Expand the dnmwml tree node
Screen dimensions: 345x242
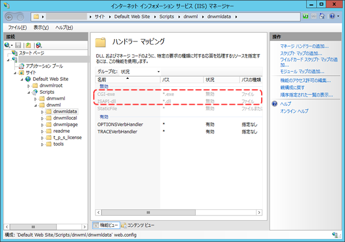pyautogui.click(x=36, y=99)
